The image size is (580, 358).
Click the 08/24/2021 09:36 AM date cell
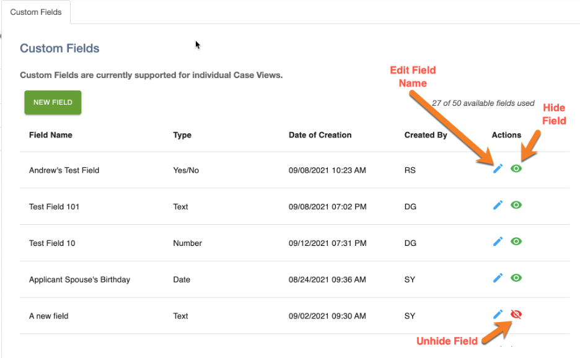coord(327,279)
